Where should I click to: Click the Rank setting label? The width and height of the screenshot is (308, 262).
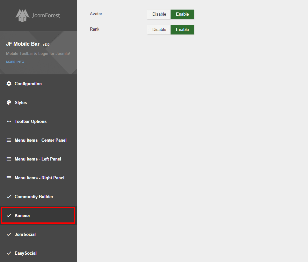pyautogui.click(x=95, y=29)
